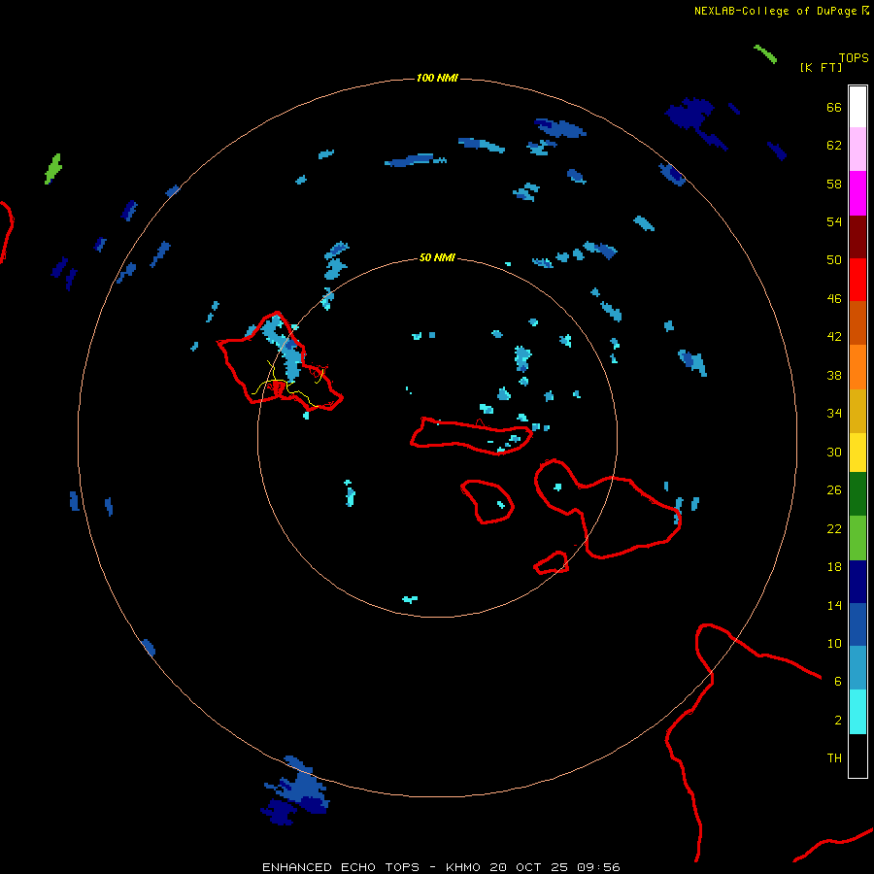The image size is (874, 874).
Task: Pick the bright red legend band
Action: 857,280
